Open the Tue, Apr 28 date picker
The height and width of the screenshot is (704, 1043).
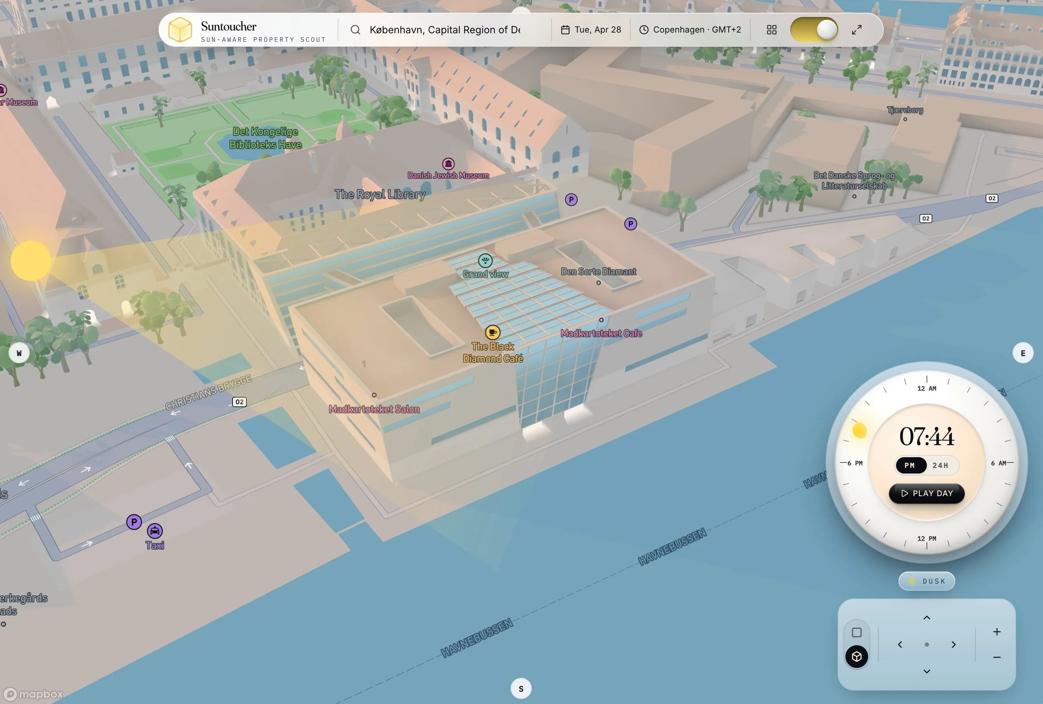click(x=591, y=30)
